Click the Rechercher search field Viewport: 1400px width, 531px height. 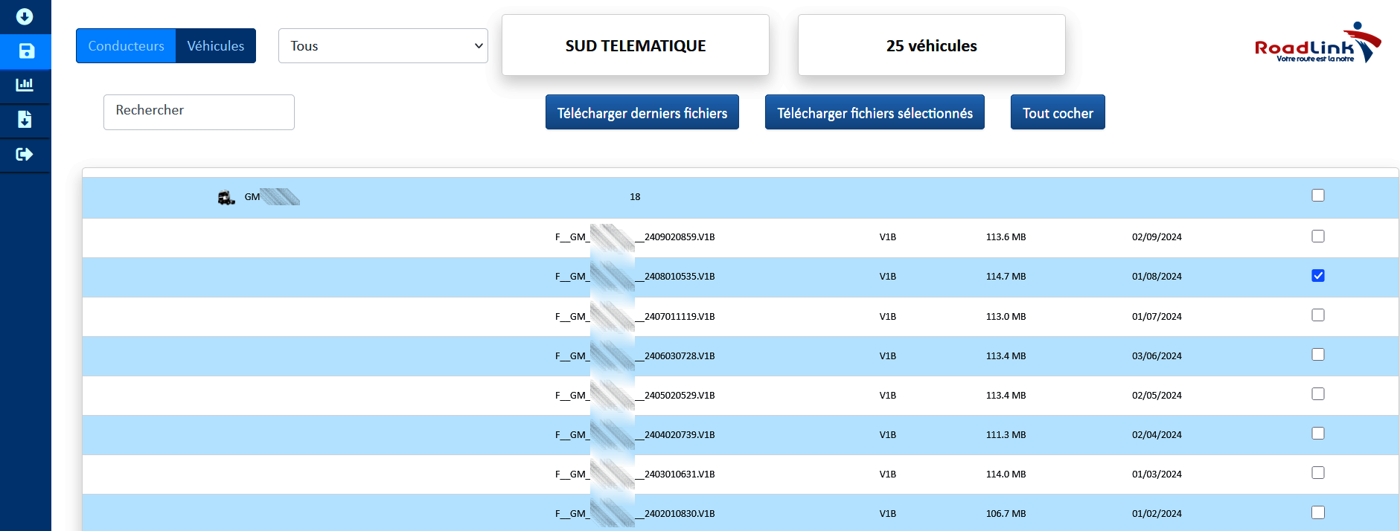(199, 112)
